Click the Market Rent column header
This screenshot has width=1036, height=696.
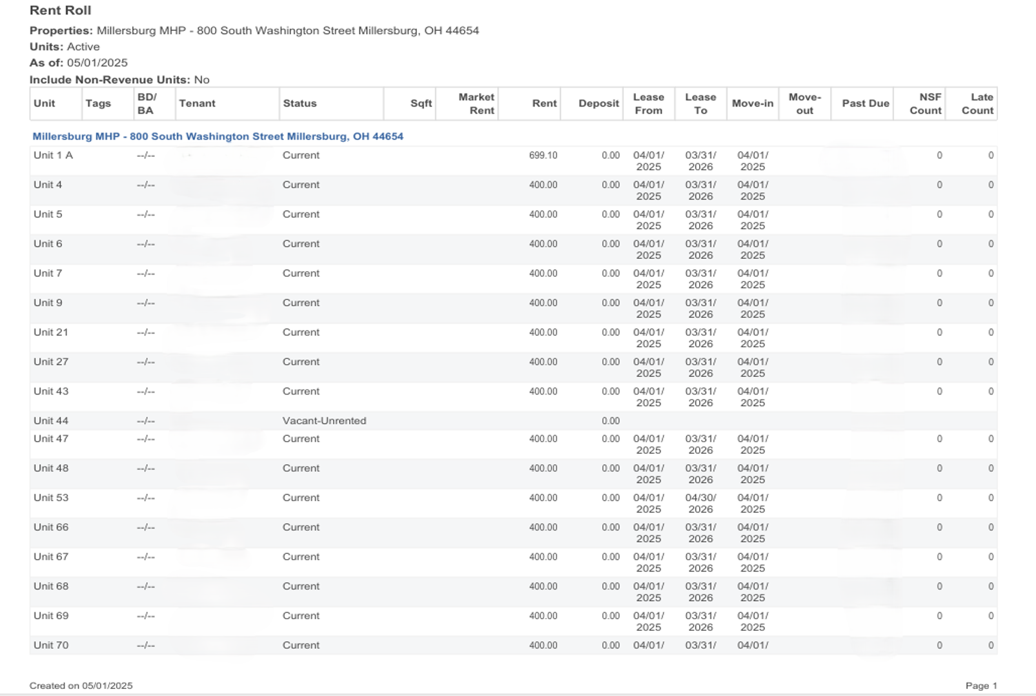pos(476,103)
